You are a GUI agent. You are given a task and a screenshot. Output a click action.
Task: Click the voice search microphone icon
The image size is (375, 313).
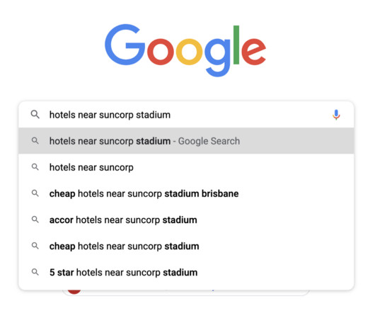click(336, 115)
